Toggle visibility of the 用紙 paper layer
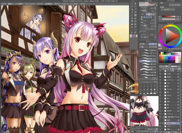Screen dimensions: 182x133 (x=160, y=129)
